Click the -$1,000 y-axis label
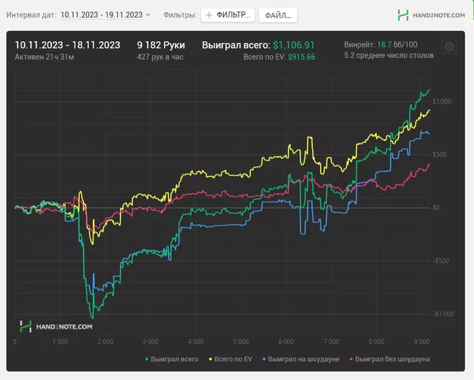The image size is (474, 380). [443, 314]
